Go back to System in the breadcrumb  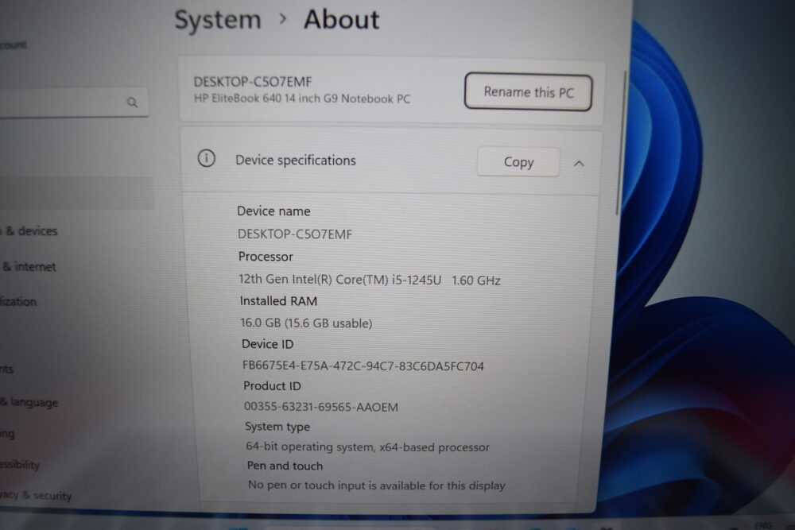218,20
